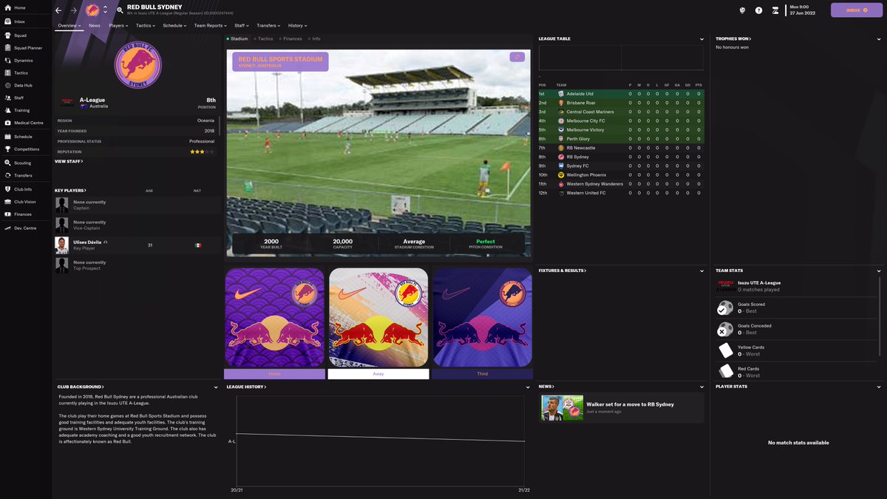This screenshot has width=887, height=499.
Task: Open the sidebar Tactics screen
Action: pyautogui.click(x=21, y=72)
